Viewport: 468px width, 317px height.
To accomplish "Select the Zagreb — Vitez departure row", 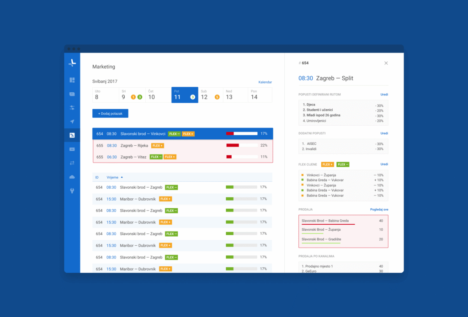I will [182, 157].
